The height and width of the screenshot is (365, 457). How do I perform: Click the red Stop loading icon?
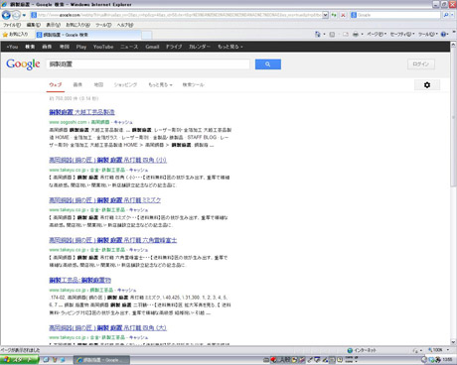pyautogui.click(x=343, y=15)
